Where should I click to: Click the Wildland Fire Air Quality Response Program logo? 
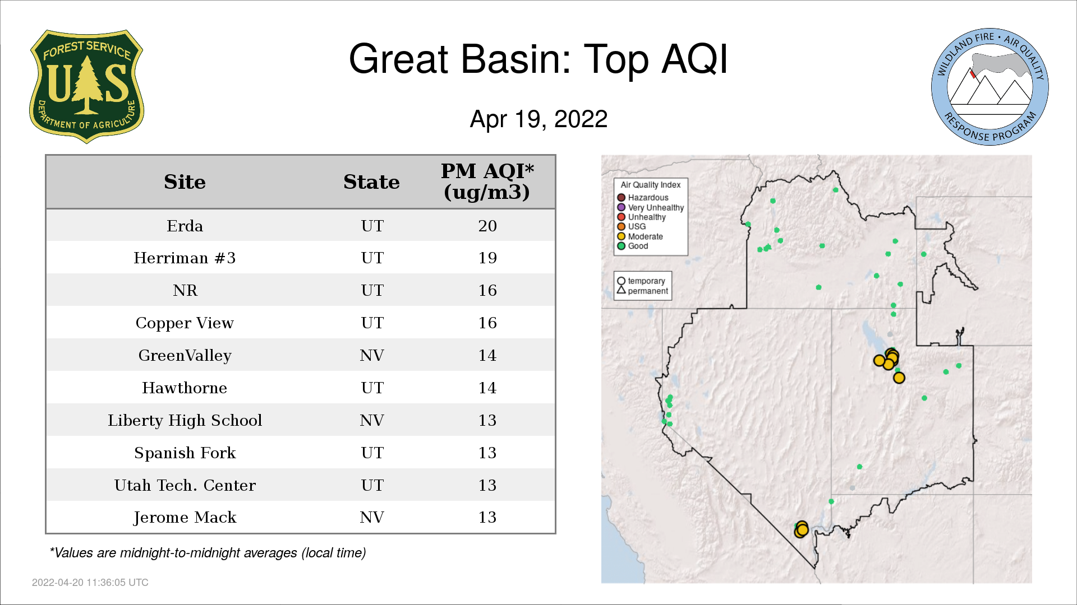[990, 87]
